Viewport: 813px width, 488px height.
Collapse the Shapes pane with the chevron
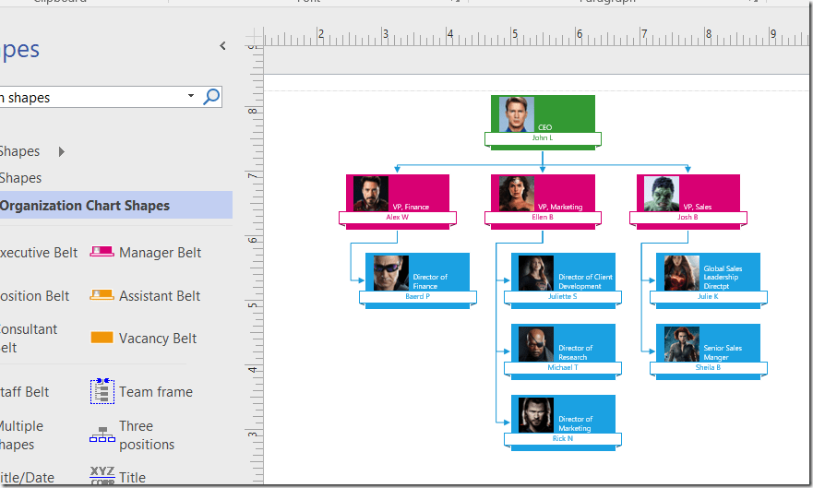(222, 46)
